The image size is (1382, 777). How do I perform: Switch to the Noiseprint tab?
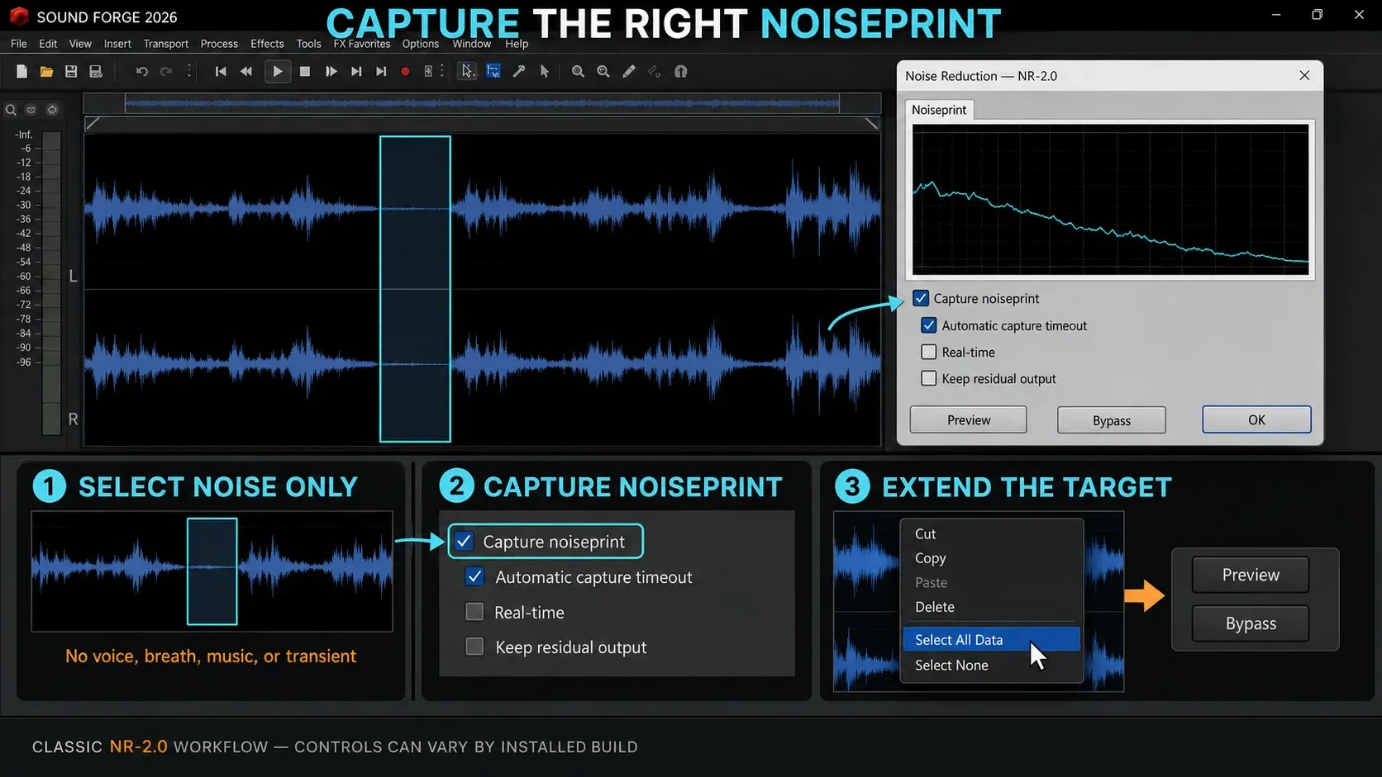click(939, 110)
